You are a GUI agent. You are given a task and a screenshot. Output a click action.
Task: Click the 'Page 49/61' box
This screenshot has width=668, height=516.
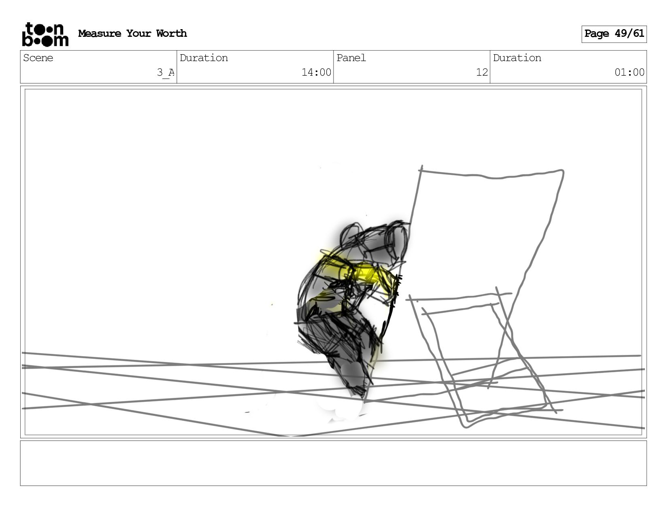tap(614, 34)
